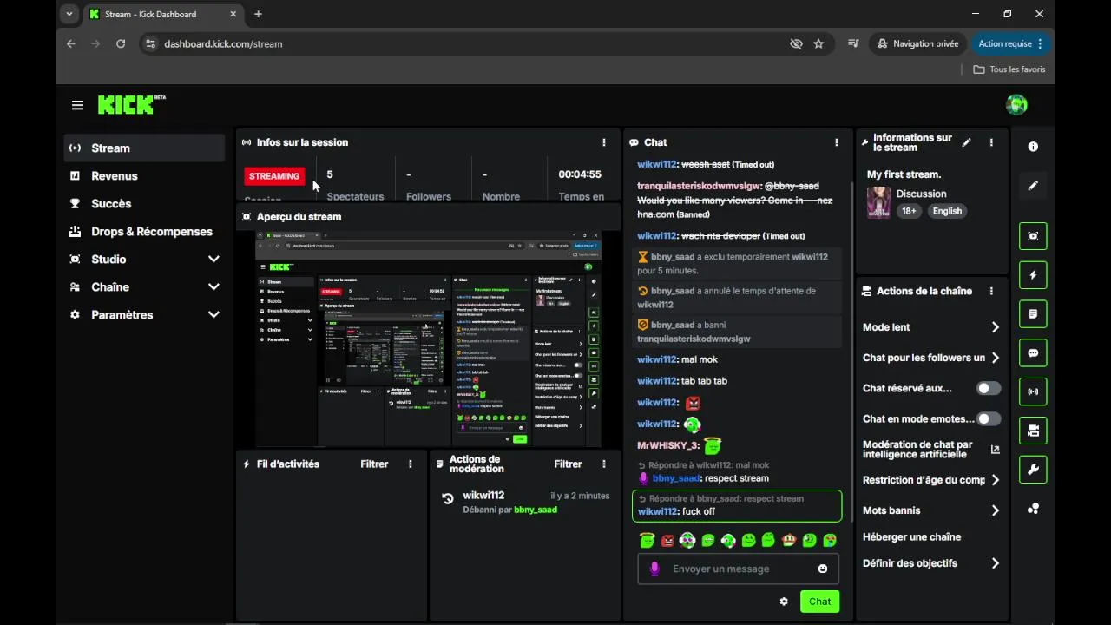
Task: Open the hamburger menu beside the Kick logo
Action: pos(77,105)
